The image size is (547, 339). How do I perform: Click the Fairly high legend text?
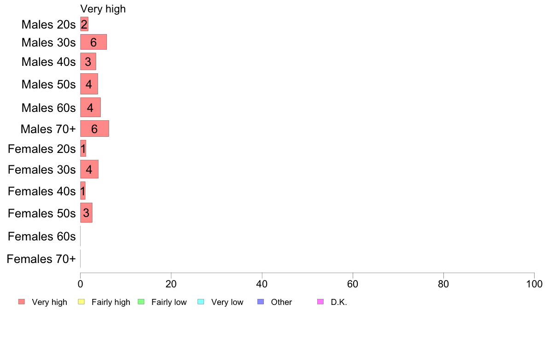coord(111,302)
